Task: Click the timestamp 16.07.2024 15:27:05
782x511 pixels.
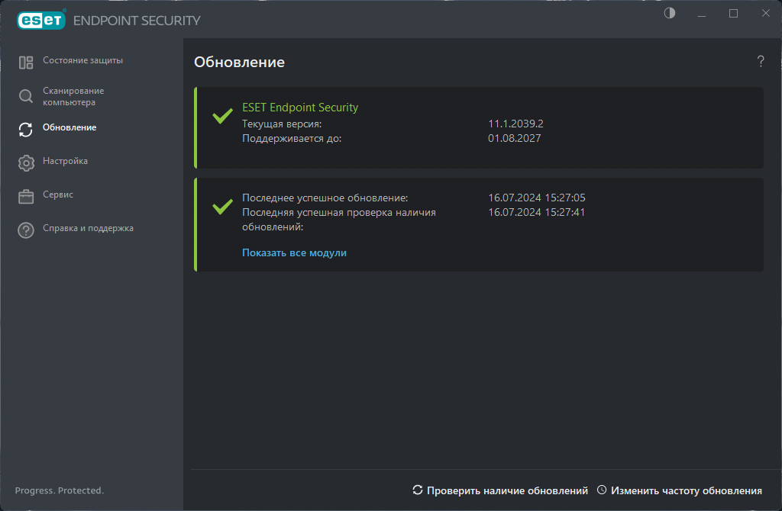Action: [x=537, y=198]
